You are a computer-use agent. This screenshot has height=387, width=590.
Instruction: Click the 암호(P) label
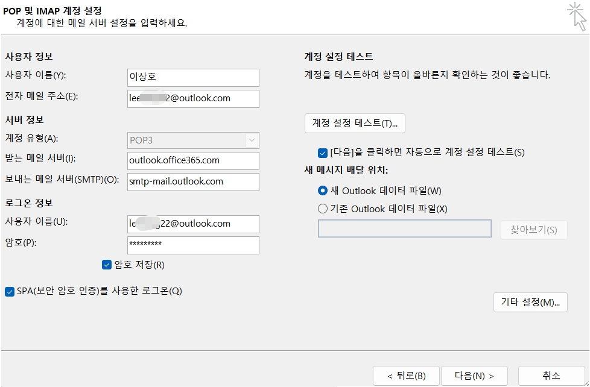pos(21,244)
